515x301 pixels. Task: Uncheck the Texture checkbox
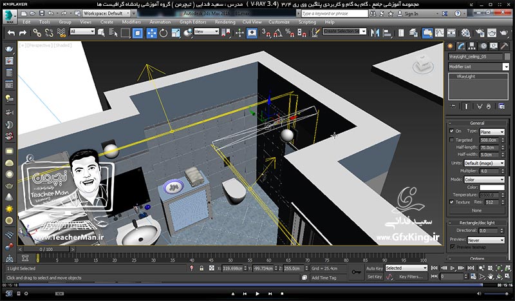point(452,202)
